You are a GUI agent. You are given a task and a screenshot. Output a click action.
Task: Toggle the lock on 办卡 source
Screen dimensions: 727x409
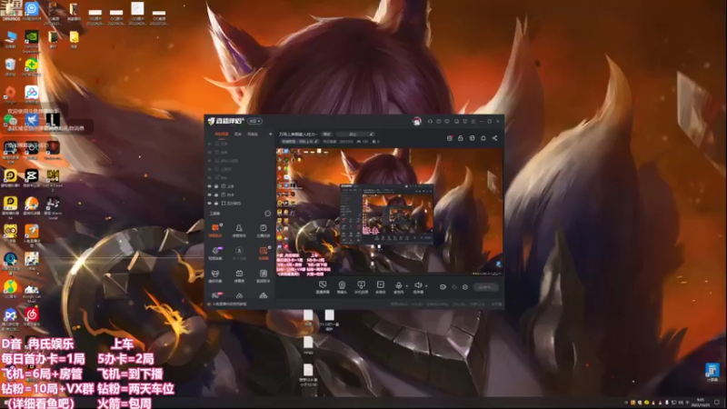click(216, 195)
